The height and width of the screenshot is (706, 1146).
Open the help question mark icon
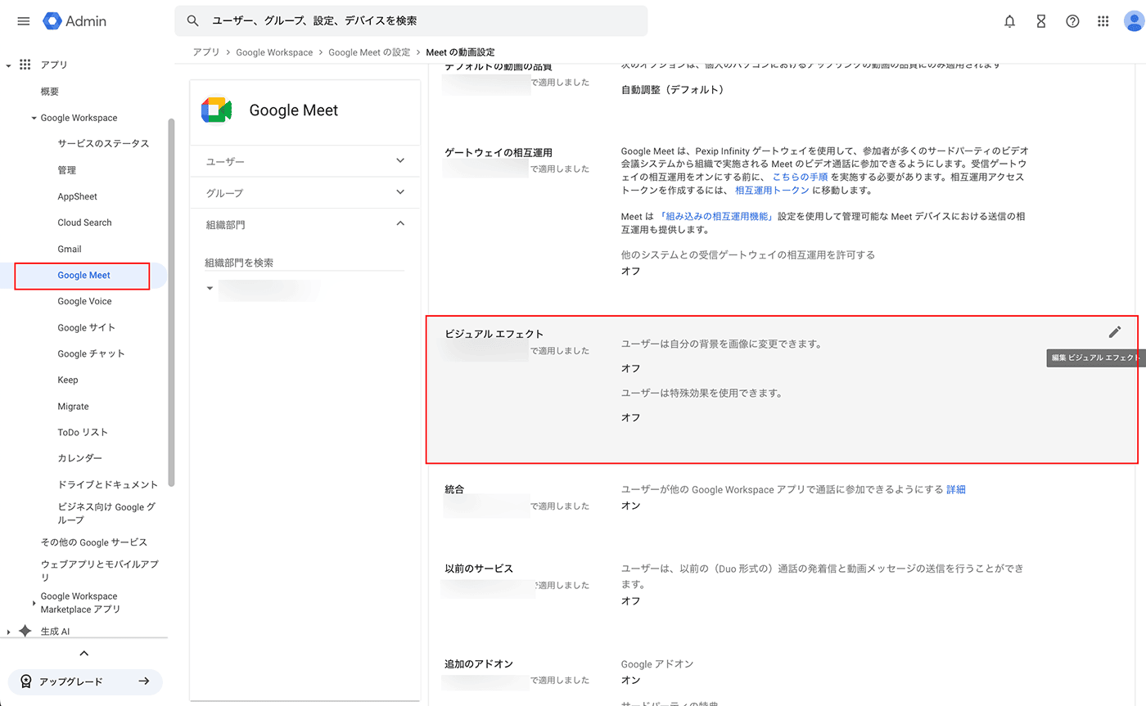click(x=1072, y=21)
